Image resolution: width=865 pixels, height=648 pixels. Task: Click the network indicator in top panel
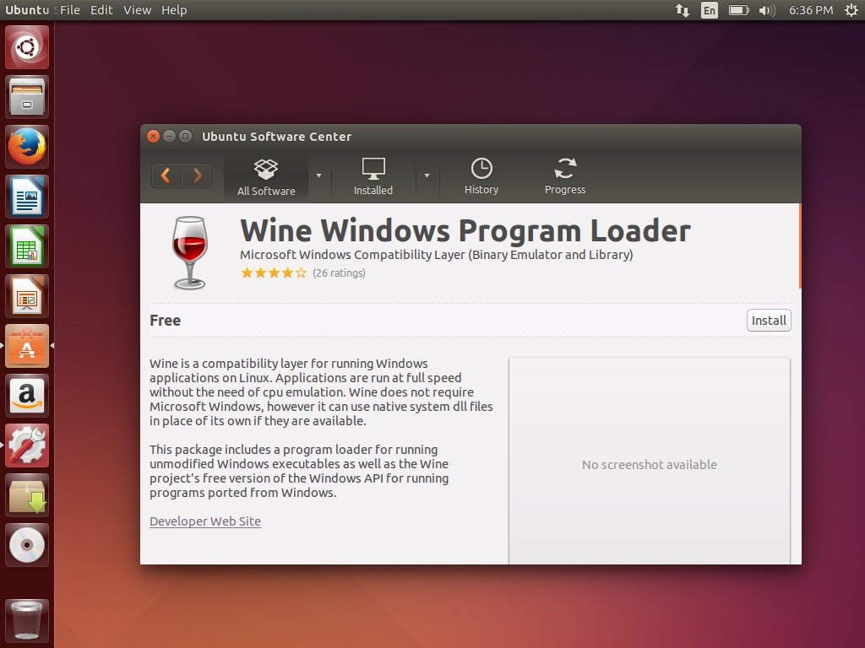[x=683, y=10]
